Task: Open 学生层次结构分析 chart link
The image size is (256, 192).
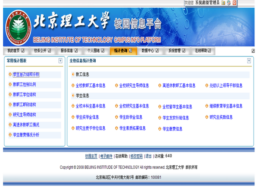Action: pos(26,74)
